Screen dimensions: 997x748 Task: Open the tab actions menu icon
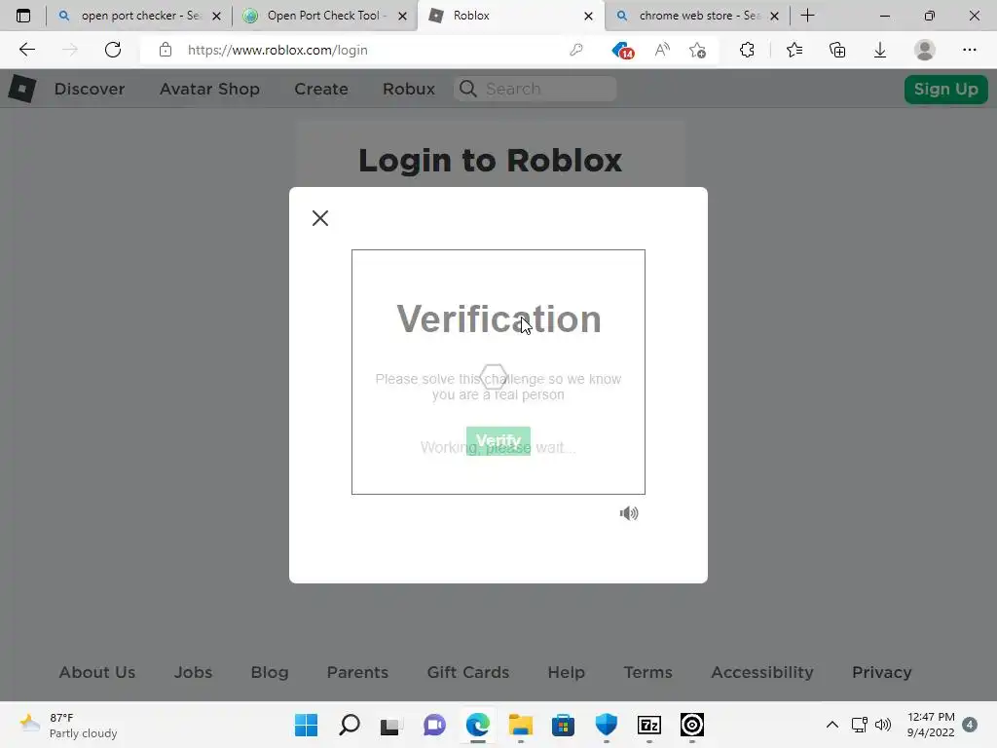tap(23, 16)
